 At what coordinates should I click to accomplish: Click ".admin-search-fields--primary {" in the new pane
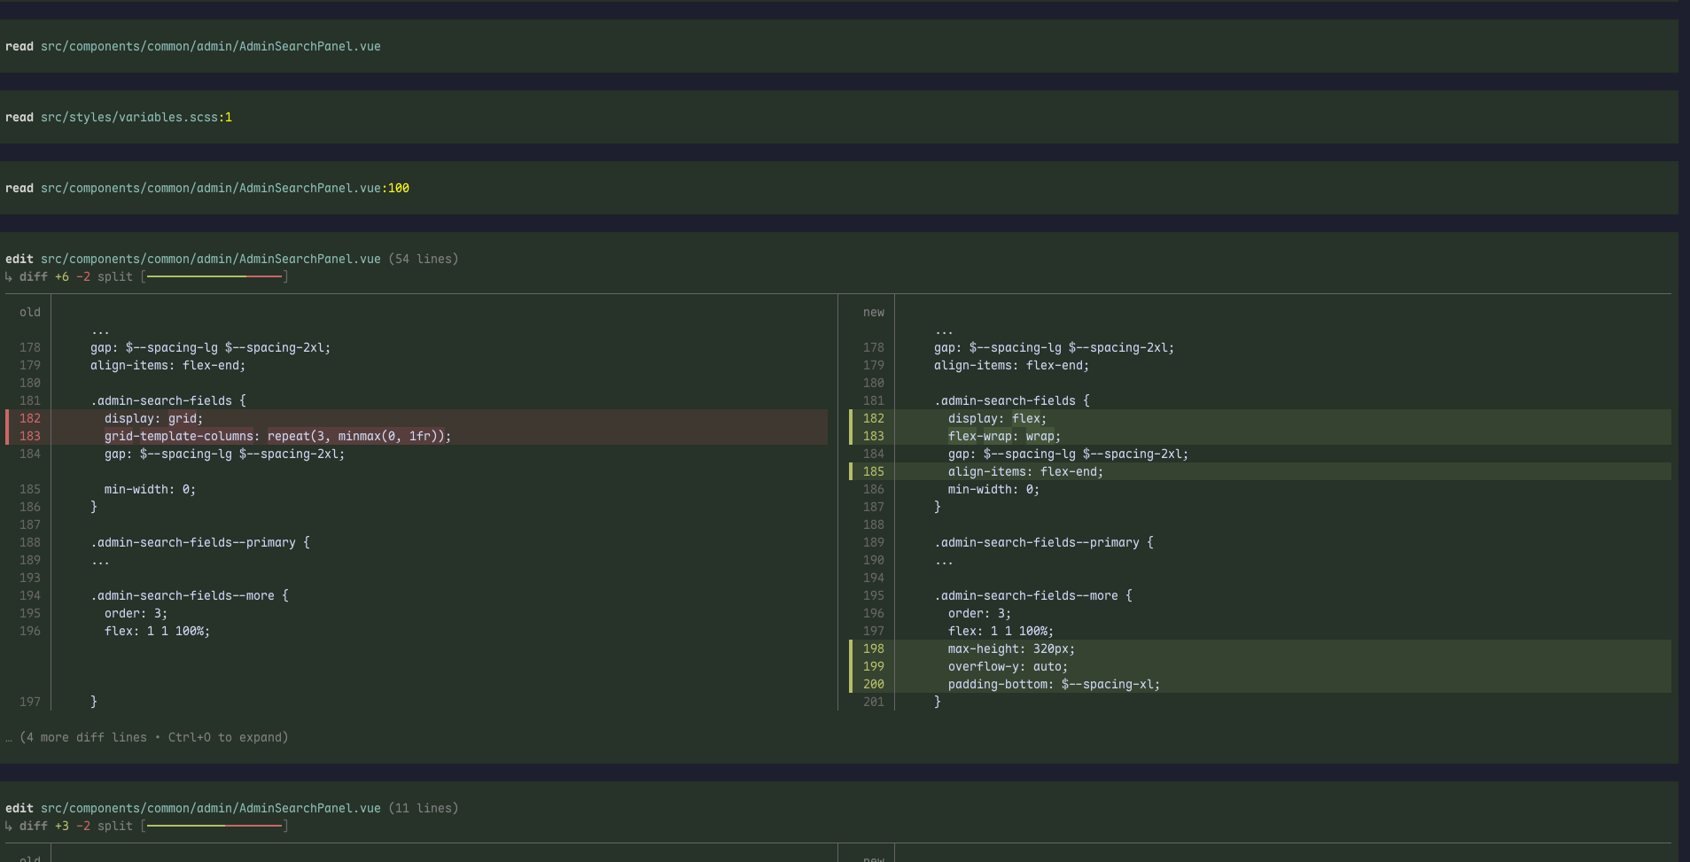coord(1044,542)
